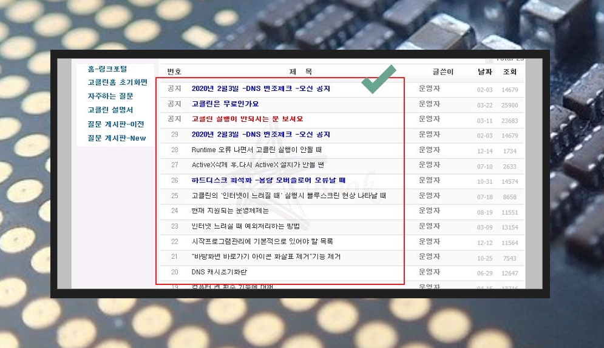
Task: Click the 제 목 column header
Action: click(300, 72)
